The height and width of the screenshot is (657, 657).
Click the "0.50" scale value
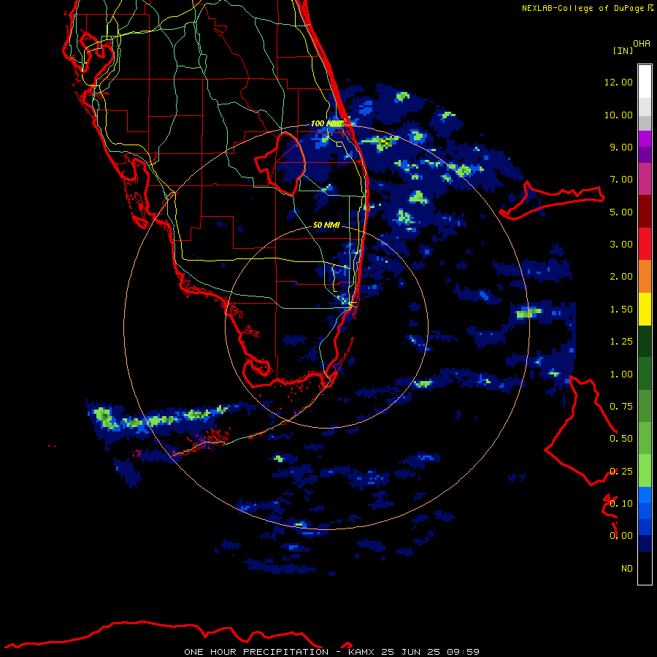pos(621,439)
